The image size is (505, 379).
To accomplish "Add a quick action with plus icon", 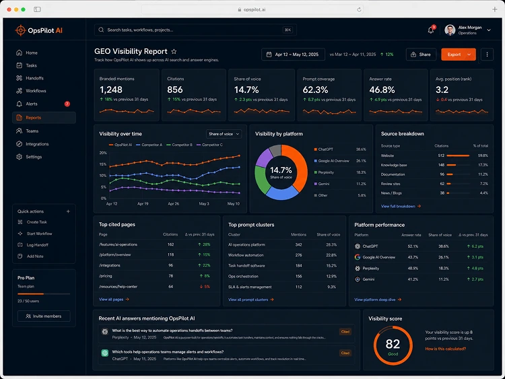I will click(68, 211).
